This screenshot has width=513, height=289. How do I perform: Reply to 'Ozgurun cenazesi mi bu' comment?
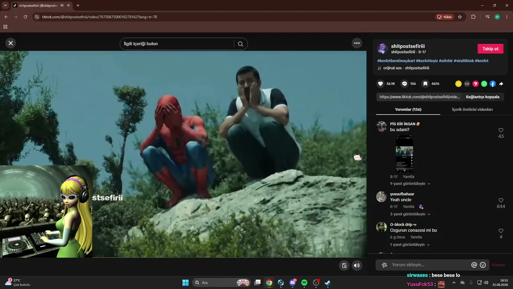click(x=416, y=237)
